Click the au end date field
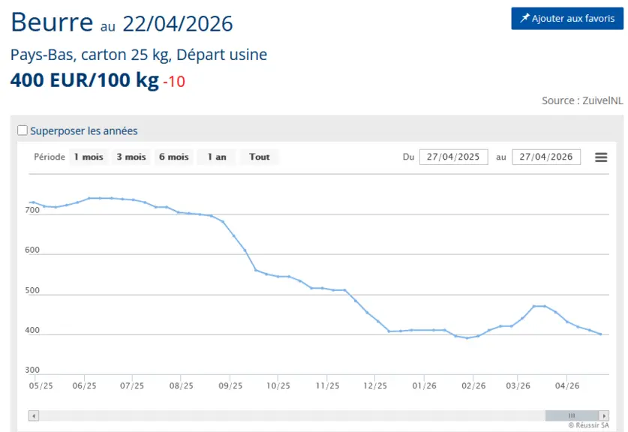The width and height of the screenshot is (628, 432). (x=546, y=157)
